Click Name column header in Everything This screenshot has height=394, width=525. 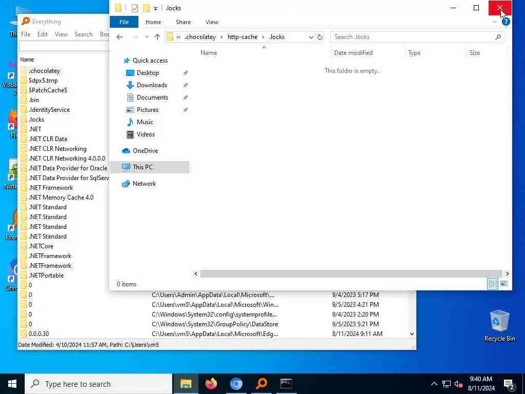click(27, 60)
